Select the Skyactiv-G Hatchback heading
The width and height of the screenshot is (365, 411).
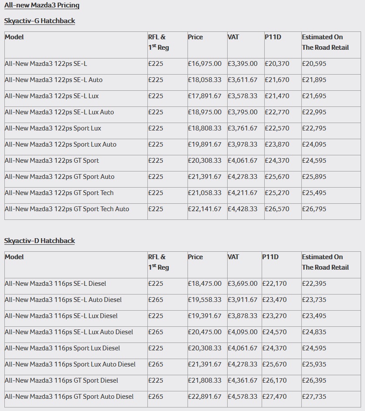tap(40, 21)
